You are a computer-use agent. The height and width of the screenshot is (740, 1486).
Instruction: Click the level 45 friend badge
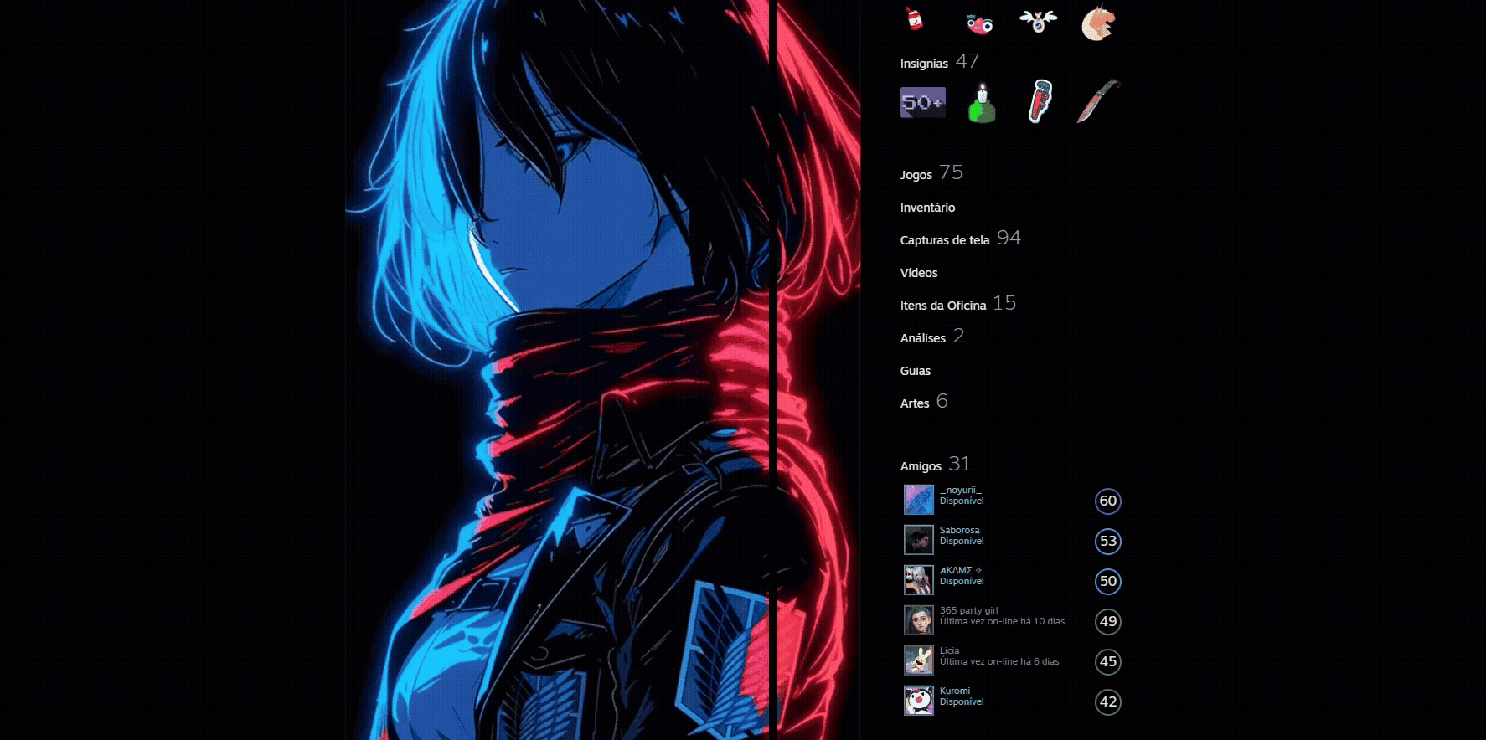tap(1108, 662)
